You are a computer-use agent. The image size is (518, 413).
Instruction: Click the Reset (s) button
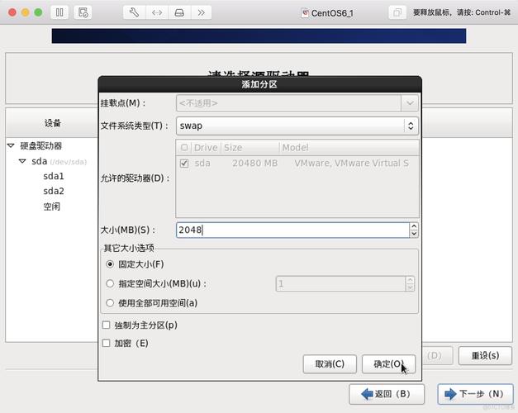click(485, 355)
